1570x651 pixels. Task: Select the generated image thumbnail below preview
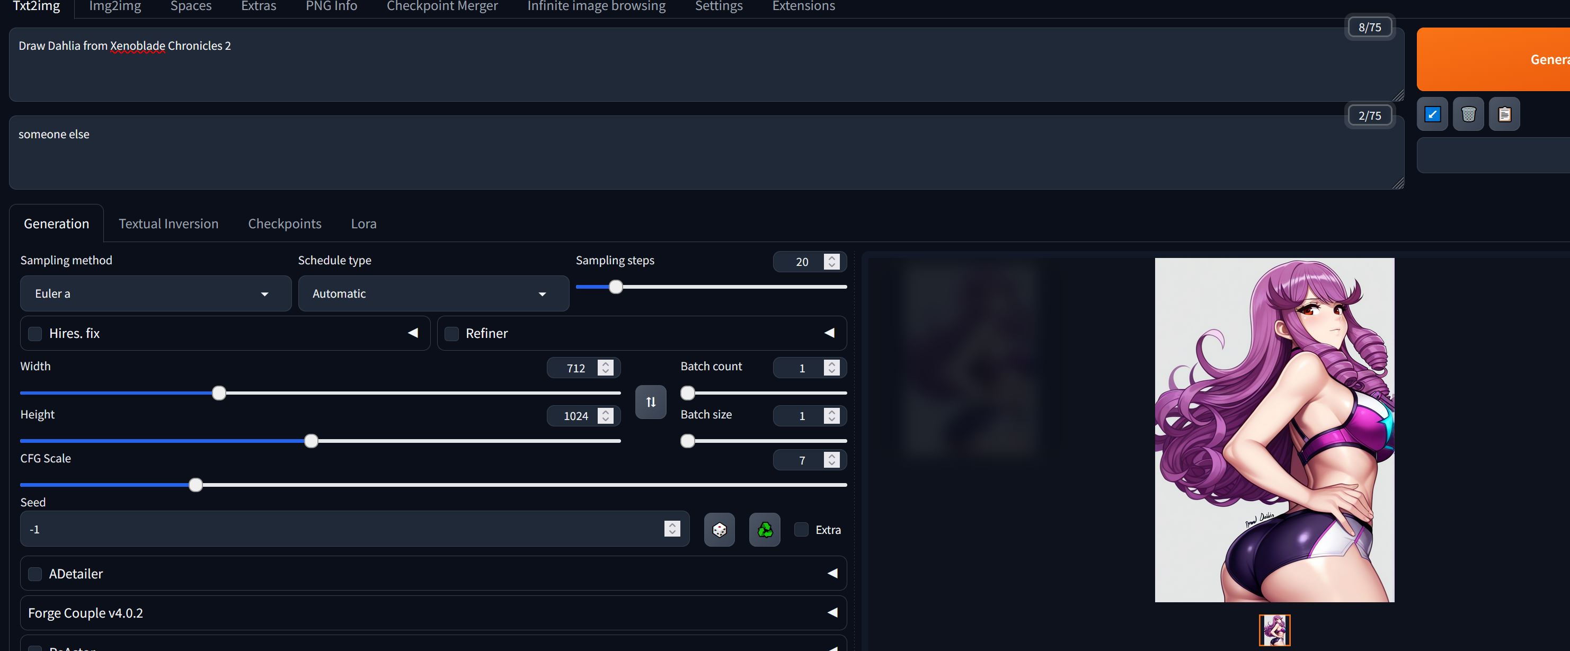tap(1274, 630)
